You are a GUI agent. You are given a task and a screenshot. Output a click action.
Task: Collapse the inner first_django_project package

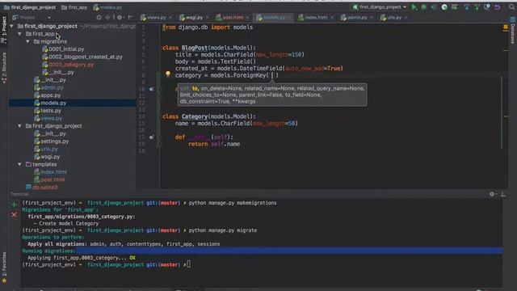pyautogui.click(x=19, y=126)
